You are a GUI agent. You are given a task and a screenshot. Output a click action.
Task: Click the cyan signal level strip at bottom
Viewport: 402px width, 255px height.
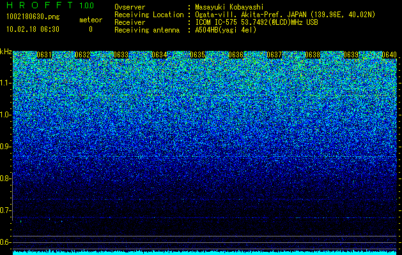point(205,252)
